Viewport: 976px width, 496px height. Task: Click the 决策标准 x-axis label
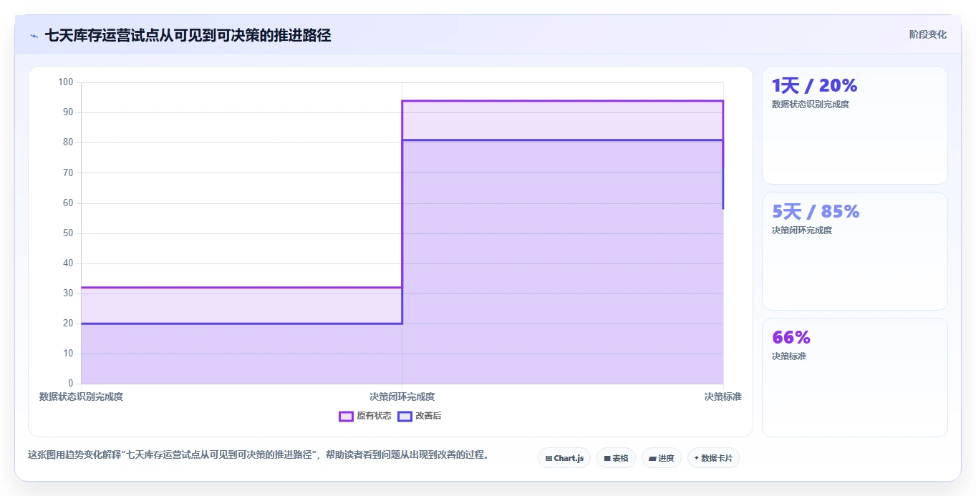coord(723,397)
